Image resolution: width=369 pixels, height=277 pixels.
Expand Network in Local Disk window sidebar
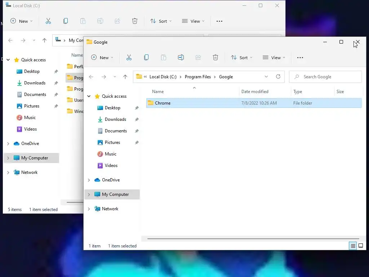(8, 172)
